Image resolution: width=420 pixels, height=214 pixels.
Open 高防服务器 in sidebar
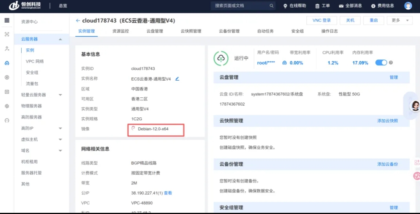click(32, 117)
